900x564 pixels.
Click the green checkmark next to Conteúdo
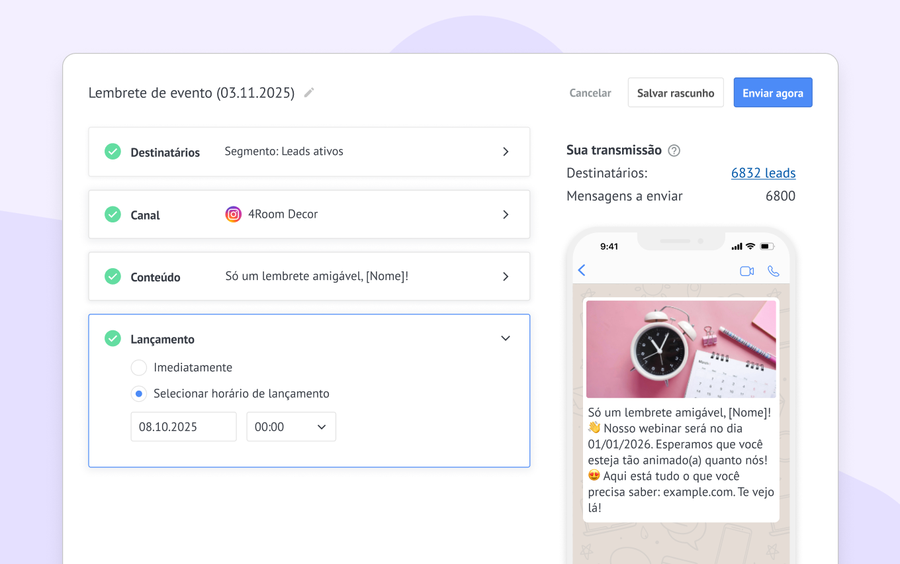point(112,277)
